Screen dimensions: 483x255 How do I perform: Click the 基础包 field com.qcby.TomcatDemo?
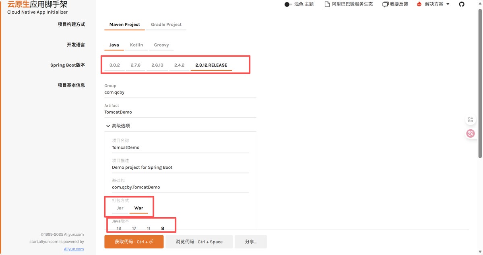tap(180, 187)
